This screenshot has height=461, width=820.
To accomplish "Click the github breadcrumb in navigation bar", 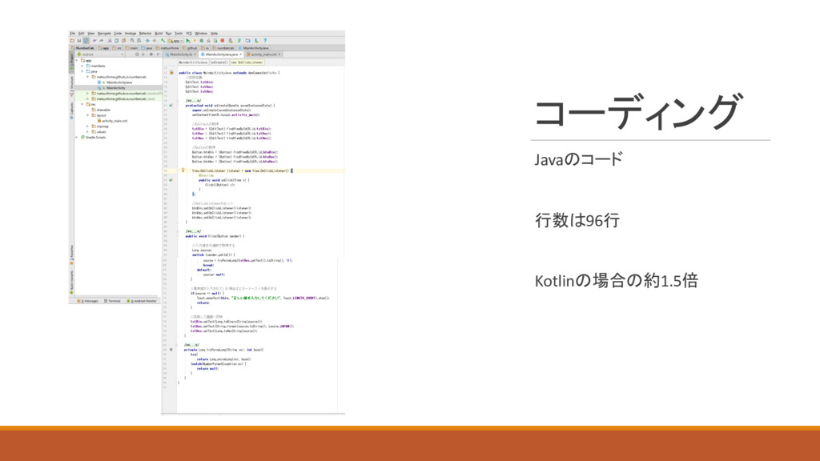I will tap(190, 48).
